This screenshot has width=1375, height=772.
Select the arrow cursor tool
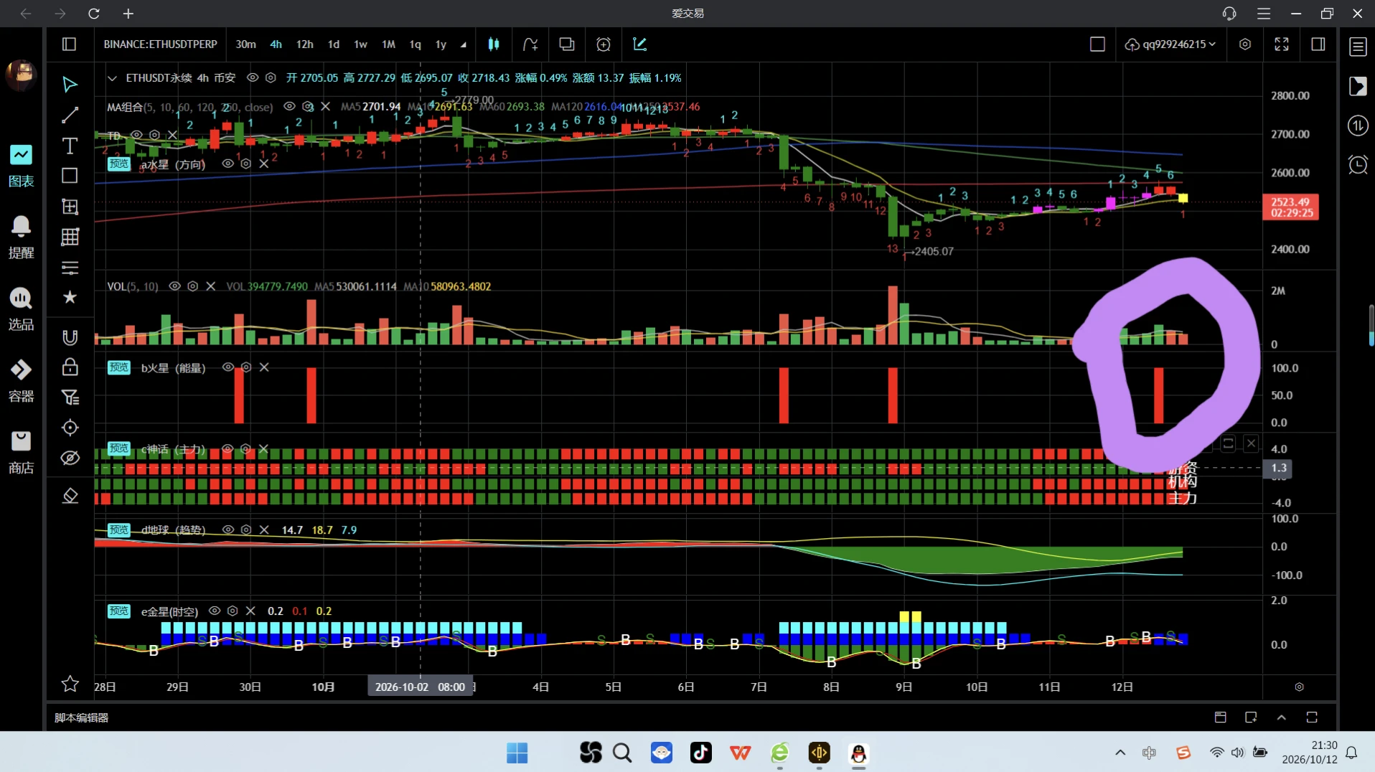tap(70, 85)
